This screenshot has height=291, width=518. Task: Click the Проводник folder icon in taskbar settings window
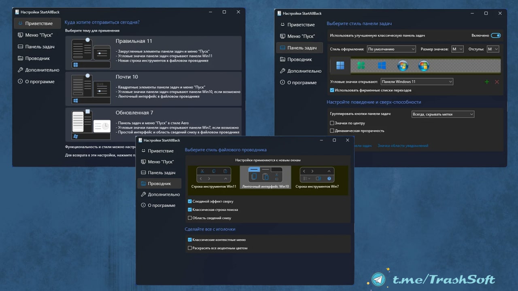(282, 59)
